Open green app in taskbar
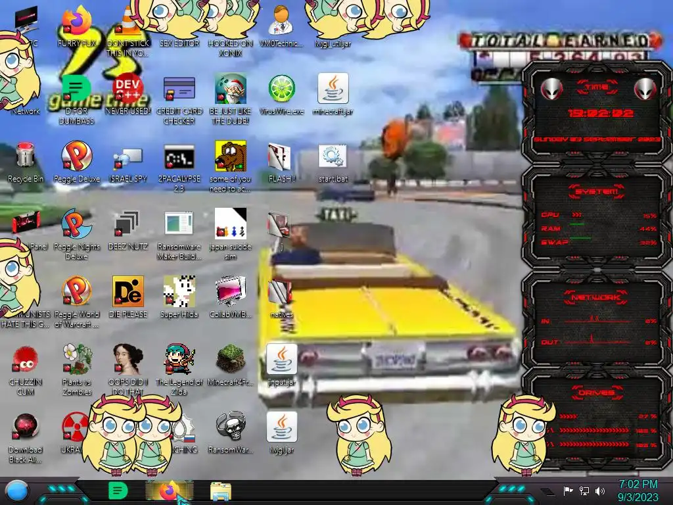Image resolution: width=673 pixels, height=505 pixels. tap(118, 491)
